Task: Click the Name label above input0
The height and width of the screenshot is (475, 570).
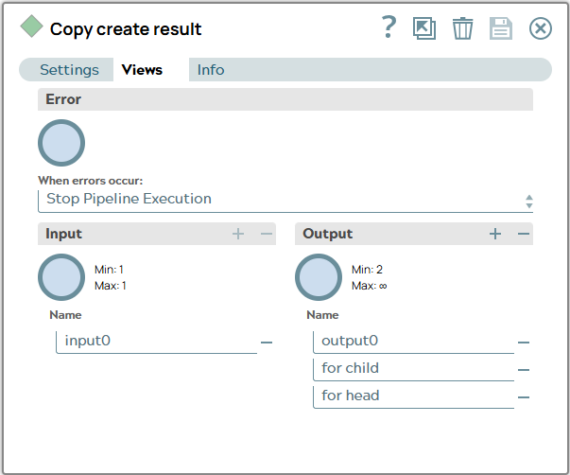Action: point(65,315)
